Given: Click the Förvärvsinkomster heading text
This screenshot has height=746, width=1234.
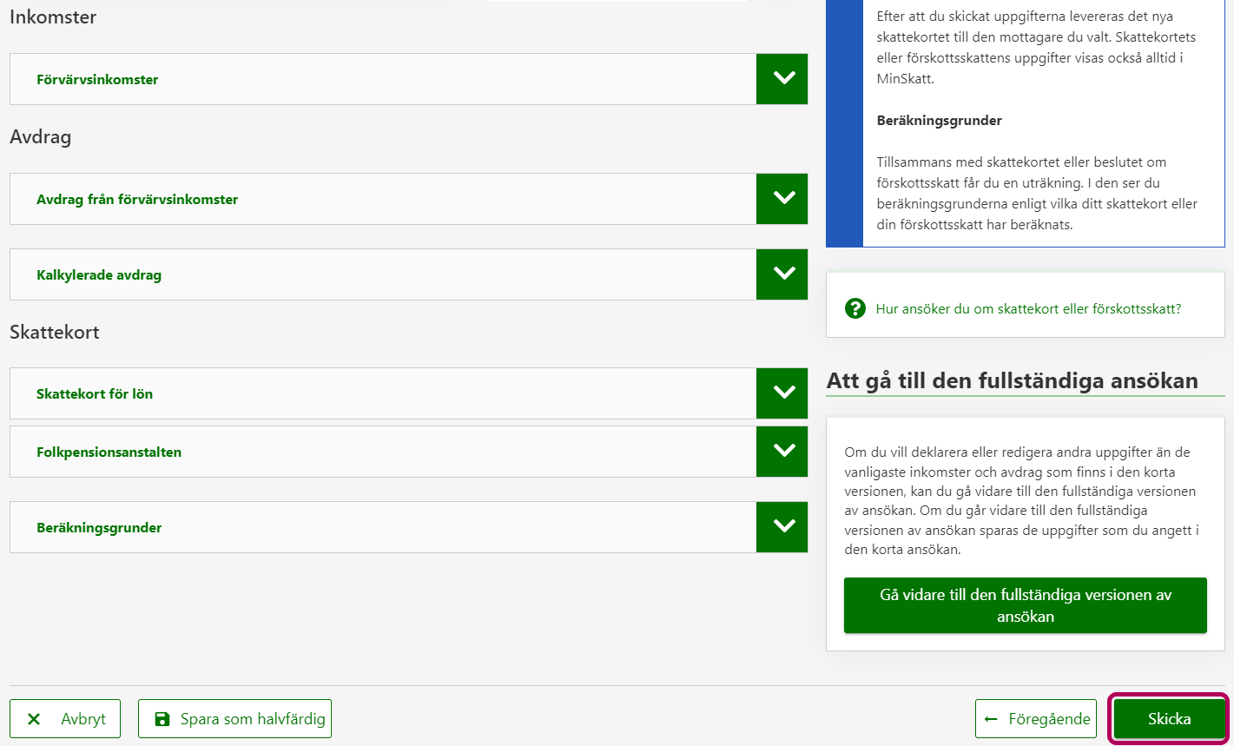Looking at the screenshot, I should [x=97, y=80].
